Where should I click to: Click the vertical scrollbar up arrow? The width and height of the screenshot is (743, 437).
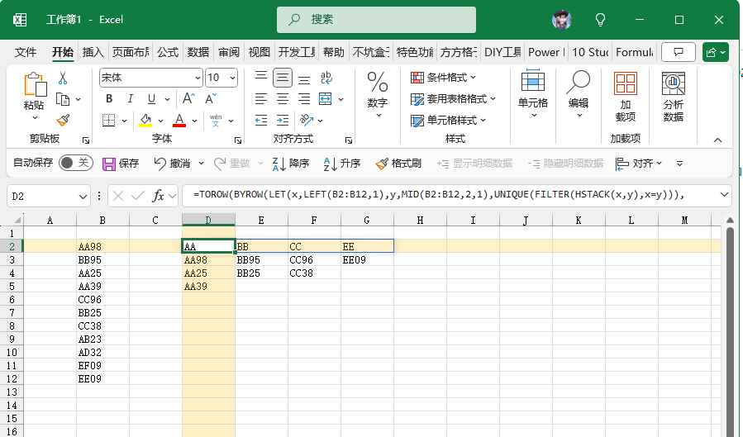pyautogui.click(x=731, y=220)
